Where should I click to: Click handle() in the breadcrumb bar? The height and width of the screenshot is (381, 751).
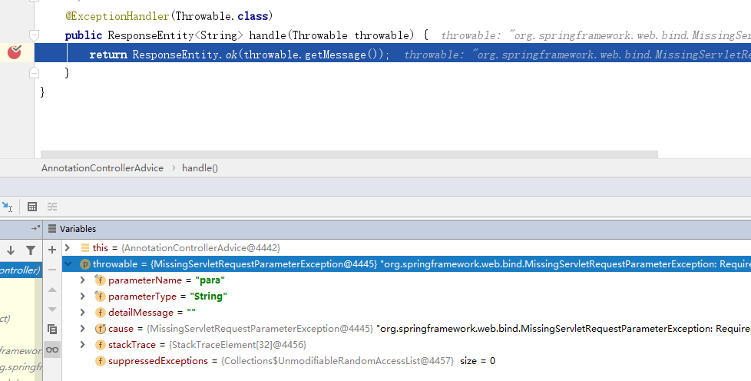click(x=200, y=167)
